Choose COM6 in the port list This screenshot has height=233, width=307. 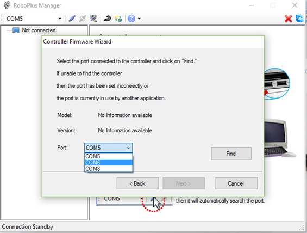109,163
